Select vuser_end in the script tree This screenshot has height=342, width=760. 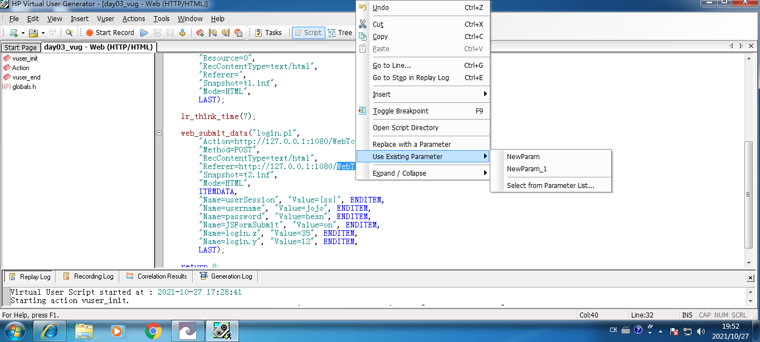tap(26, 77)
